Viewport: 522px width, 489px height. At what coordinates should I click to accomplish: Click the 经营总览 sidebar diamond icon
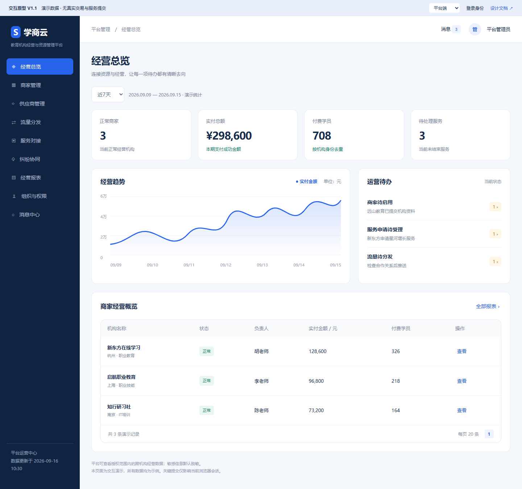click(14, 67)
